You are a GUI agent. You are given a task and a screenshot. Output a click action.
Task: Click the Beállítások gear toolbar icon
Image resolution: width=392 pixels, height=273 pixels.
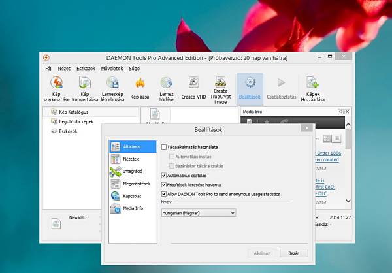(x=250, y=89)
